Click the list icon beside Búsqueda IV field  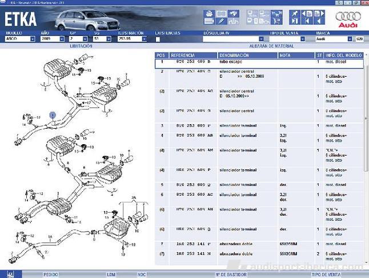tap(266, 39)
